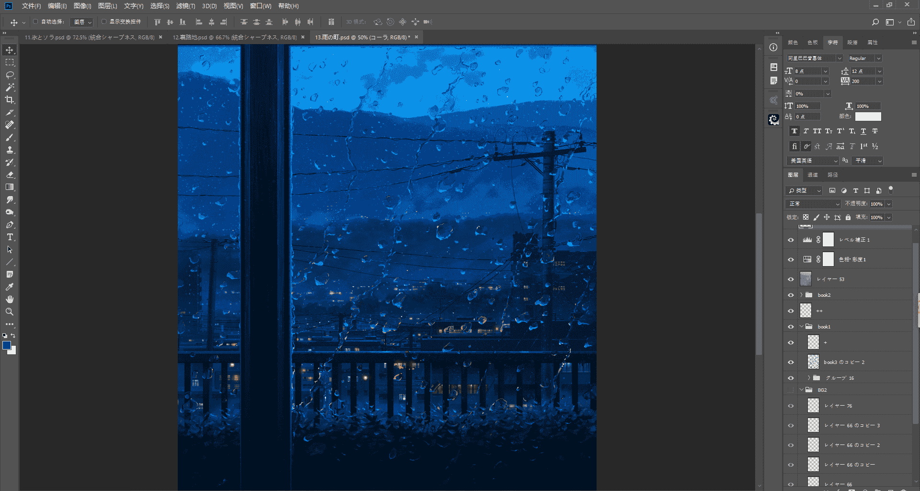The image size is (920, 491).
Task: Hide the 色相・彩度 1 layer
Action: 791,259
